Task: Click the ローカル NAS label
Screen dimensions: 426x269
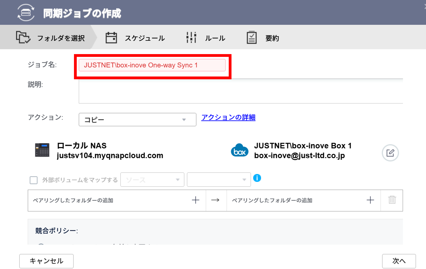Action: point(82,145)
